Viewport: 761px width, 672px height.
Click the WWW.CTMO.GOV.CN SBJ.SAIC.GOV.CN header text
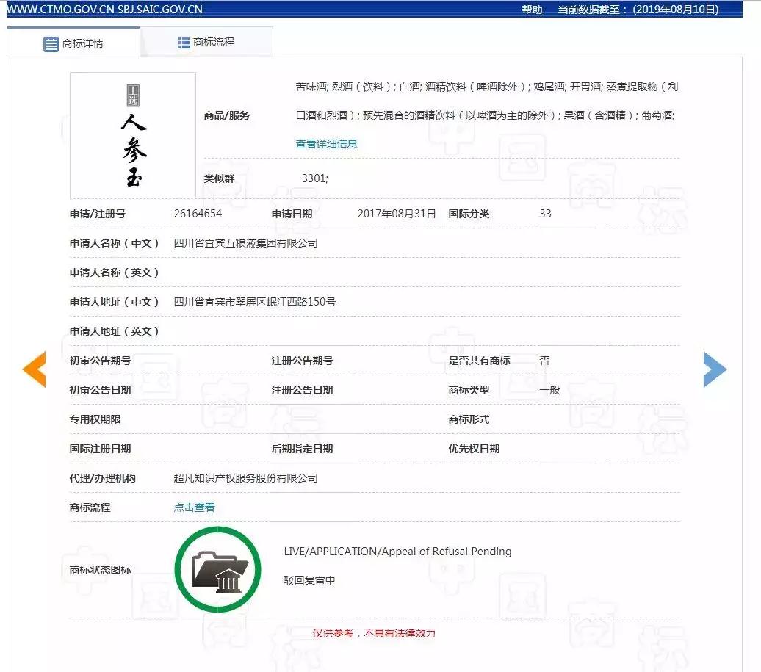coord(104,10)
